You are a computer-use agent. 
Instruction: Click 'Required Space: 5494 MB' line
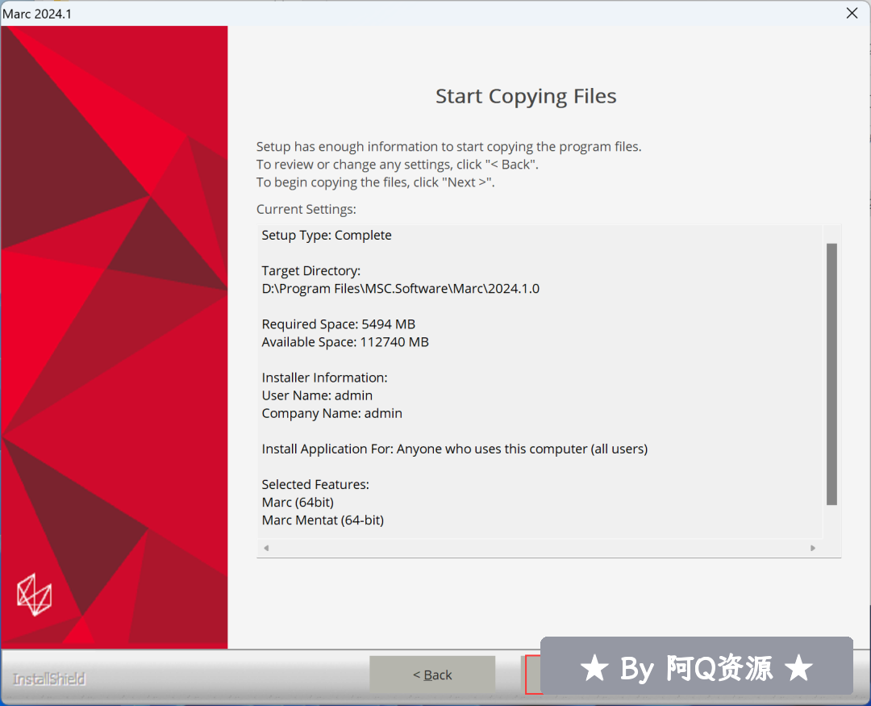coord(338,324)
